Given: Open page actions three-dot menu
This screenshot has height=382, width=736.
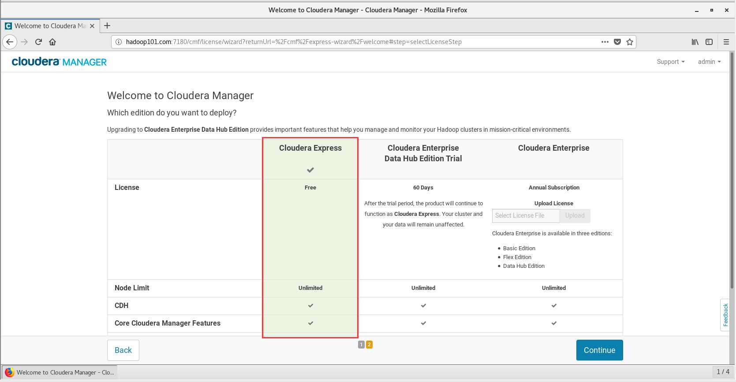Looking at the screenshot, I should (605, 42).
